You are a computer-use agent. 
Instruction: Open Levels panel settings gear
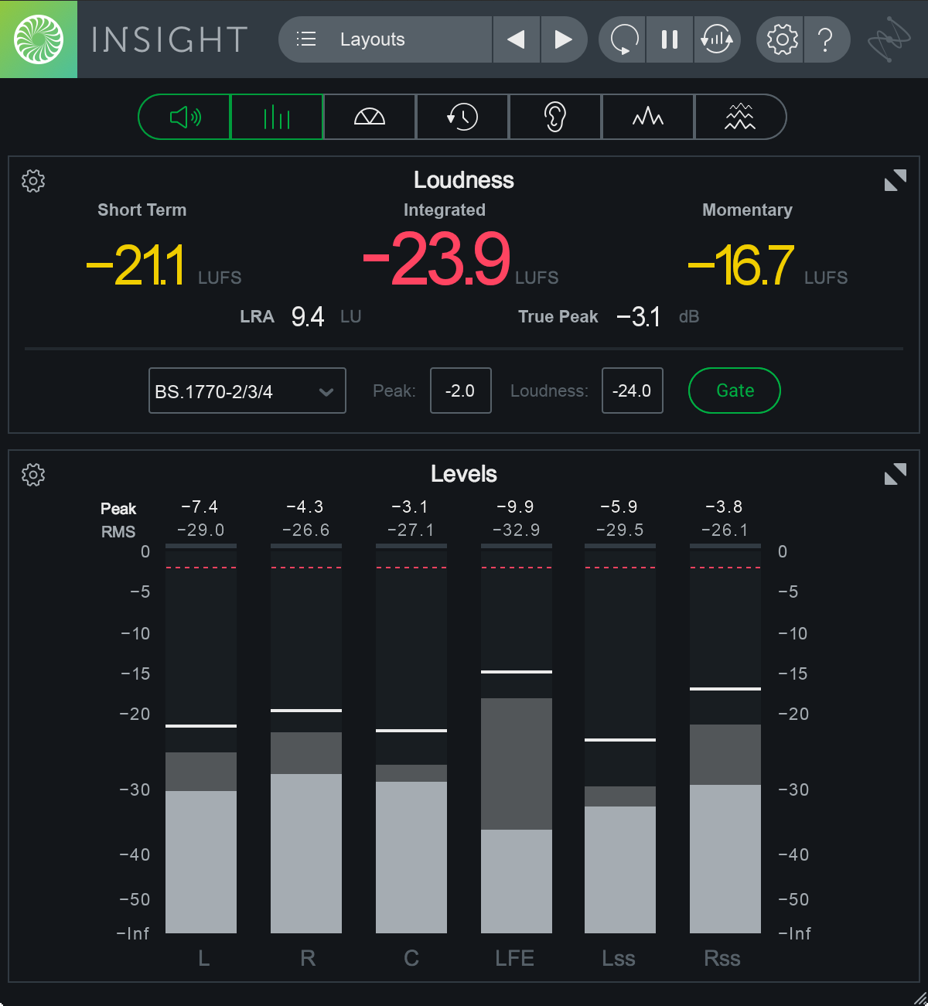(33, 475)
